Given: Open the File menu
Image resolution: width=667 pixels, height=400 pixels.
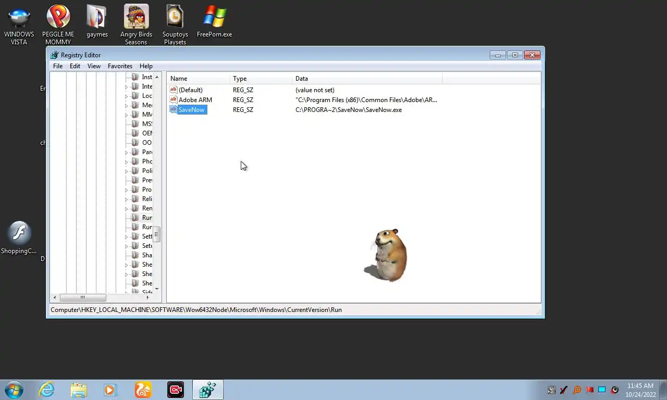Looking at the screenshot, I should [x=58, y=66].
